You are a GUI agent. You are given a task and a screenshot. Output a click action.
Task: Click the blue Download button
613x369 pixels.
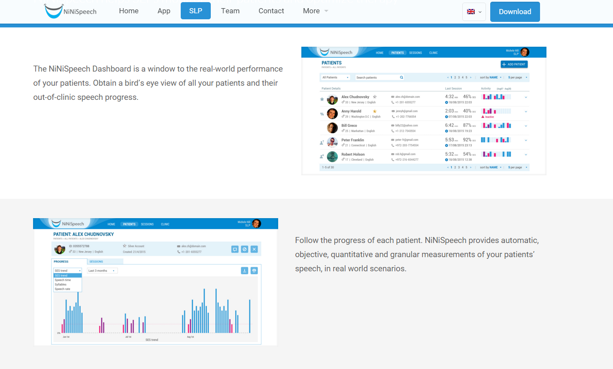515,12
